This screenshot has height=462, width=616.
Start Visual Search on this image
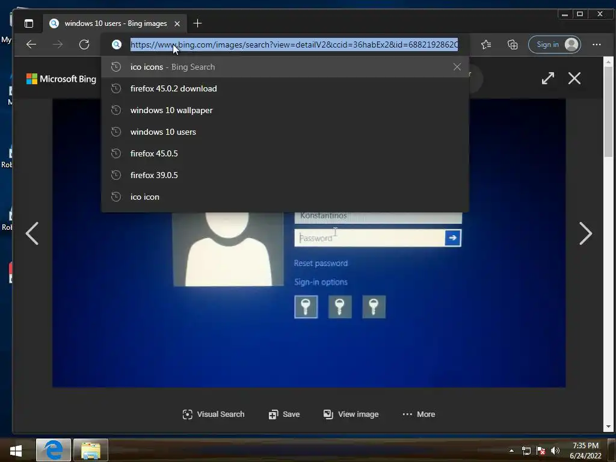214,414
